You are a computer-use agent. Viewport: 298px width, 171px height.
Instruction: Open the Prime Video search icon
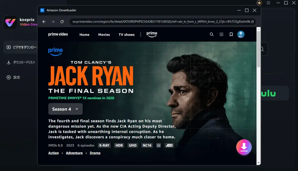click(212, 34)
